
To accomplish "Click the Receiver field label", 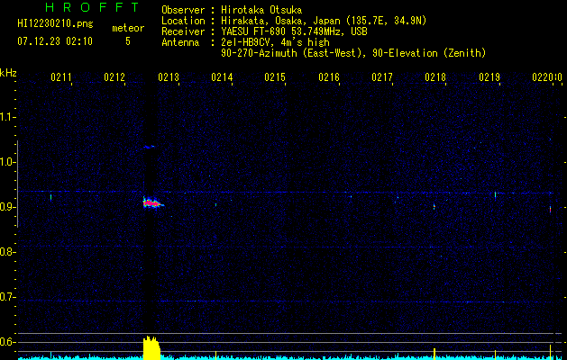I will click(x=183, y=31).
